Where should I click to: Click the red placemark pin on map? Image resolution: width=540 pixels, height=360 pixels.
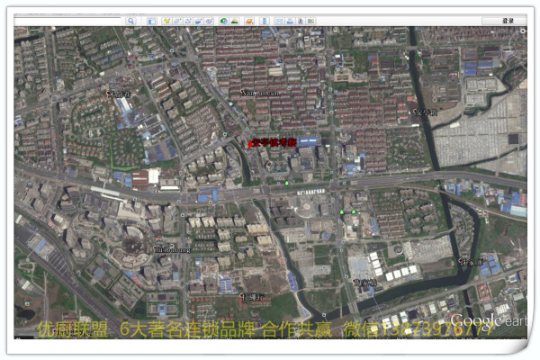tap(250, 143)
